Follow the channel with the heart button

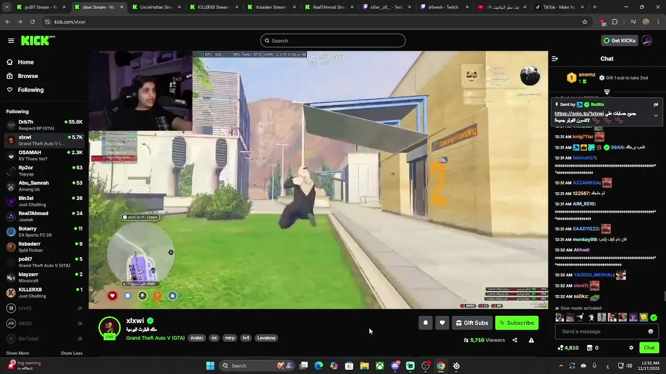442,323
